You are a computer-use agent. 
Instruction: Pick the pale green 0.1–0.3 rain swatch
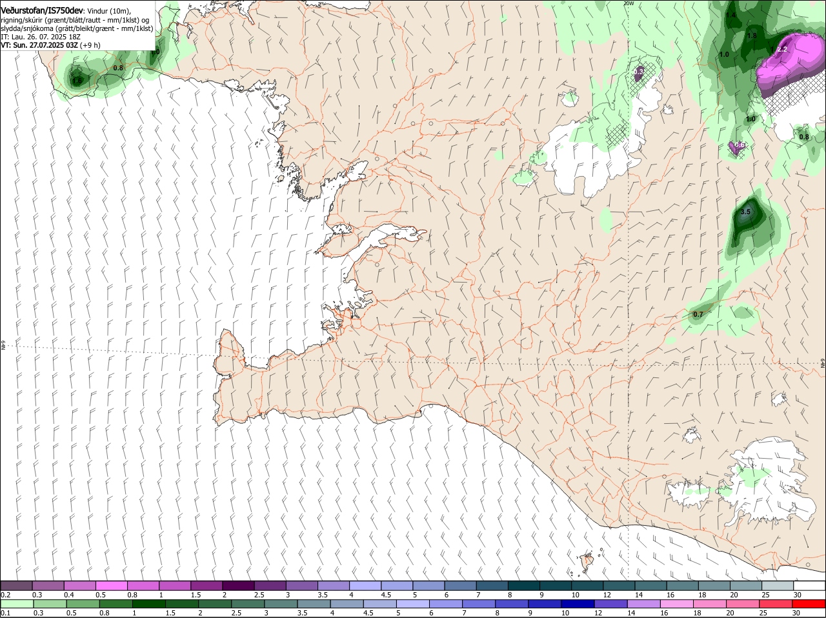[x=17, y=604]
